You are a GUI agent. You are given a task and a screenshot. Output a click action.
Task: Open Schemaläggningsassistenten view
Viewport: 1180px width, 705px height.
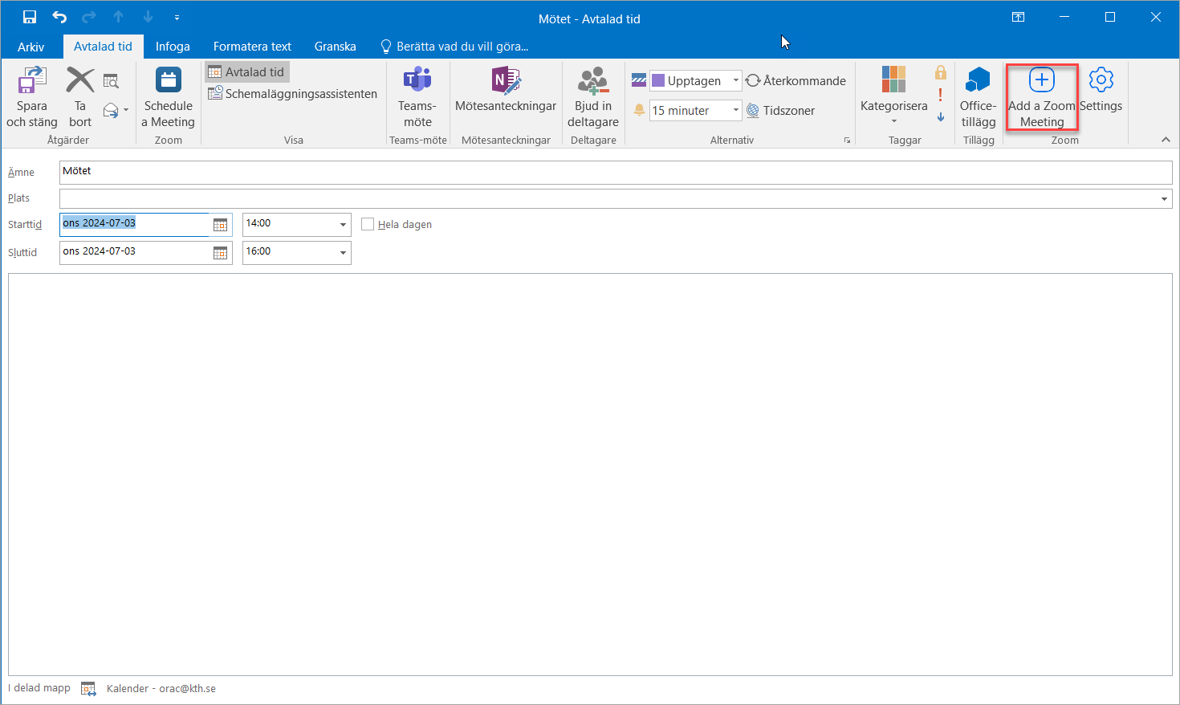click(x=293, y=94)
